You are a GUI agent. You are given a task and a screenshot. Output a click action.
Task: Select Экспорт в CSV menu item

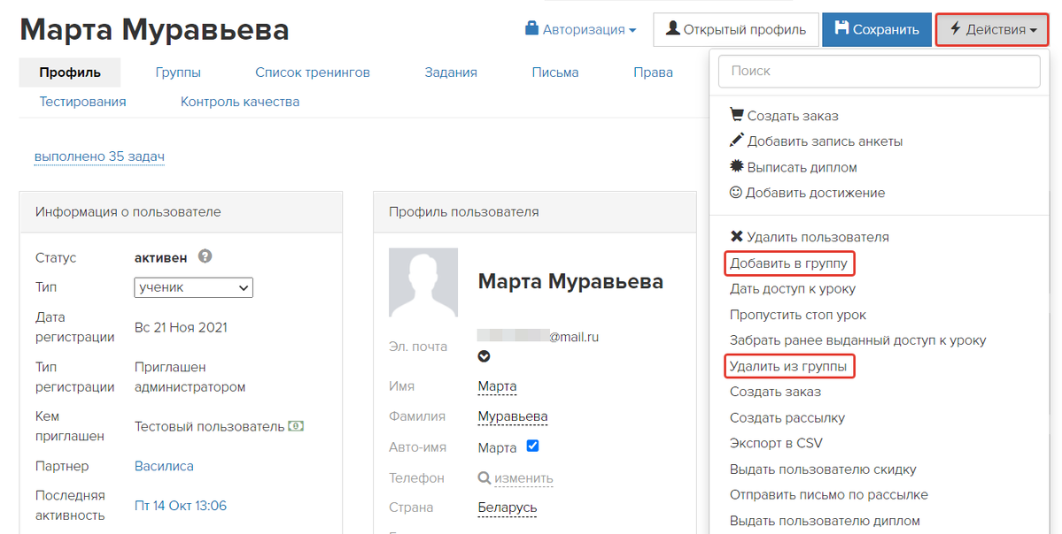pyautogui.click(x=776, y=444)
